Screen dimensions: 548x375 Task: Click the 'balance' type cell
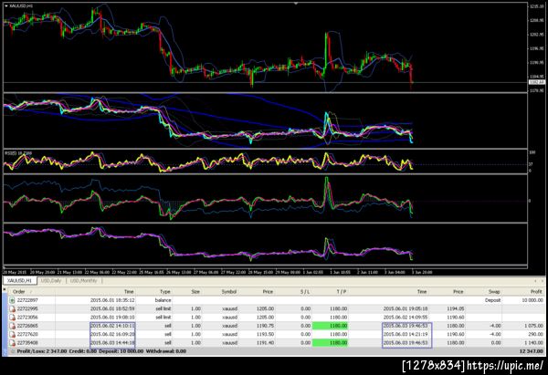[163, 300]
